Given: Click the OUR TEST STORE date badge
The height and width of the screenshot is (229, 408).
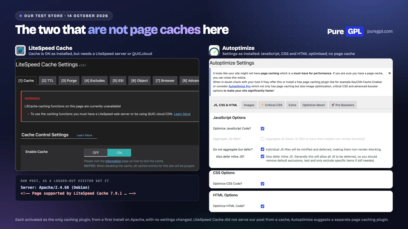Looking at the screenshot, I should click(64, 16).
